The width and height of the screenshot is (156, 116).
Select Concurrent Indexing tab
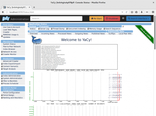tap(76, 29)
